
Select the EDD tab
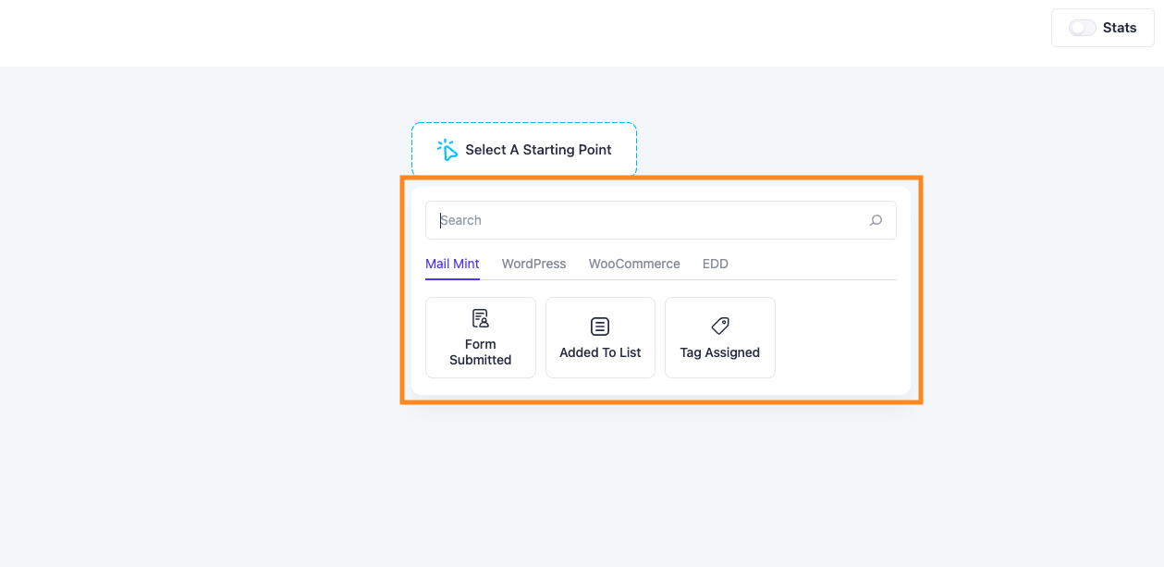click(x=716, y=264)
